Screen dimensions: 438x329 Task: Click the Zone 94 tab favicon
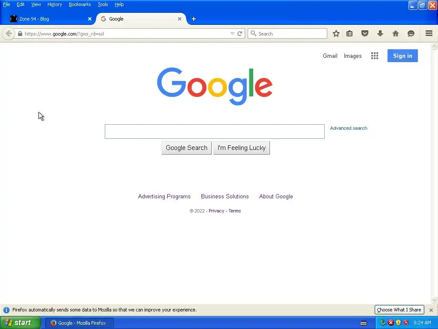coord(14,19)
